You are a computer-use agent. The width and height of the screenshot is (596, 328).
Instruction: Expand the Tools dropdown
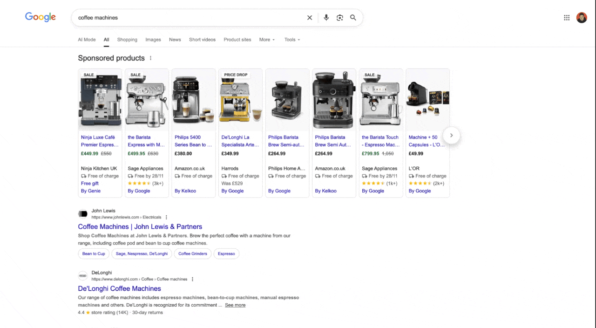point(292,40)
